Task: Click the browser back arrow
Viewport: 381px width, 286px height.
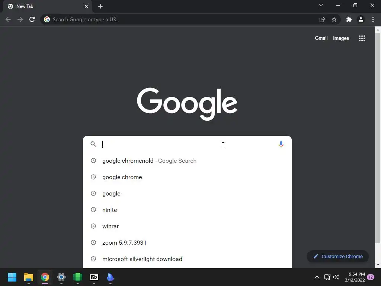Action: pyautogui.click(x=8, y=19)
